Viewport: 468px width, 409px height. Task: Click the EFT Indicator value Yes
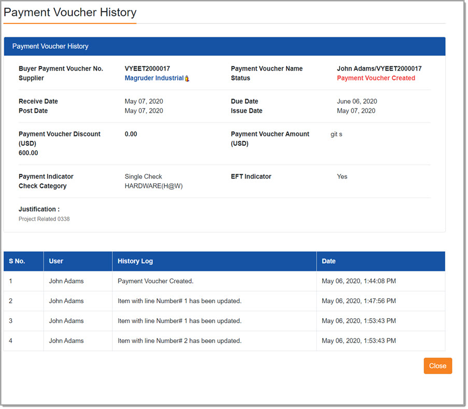coord(342,176)
